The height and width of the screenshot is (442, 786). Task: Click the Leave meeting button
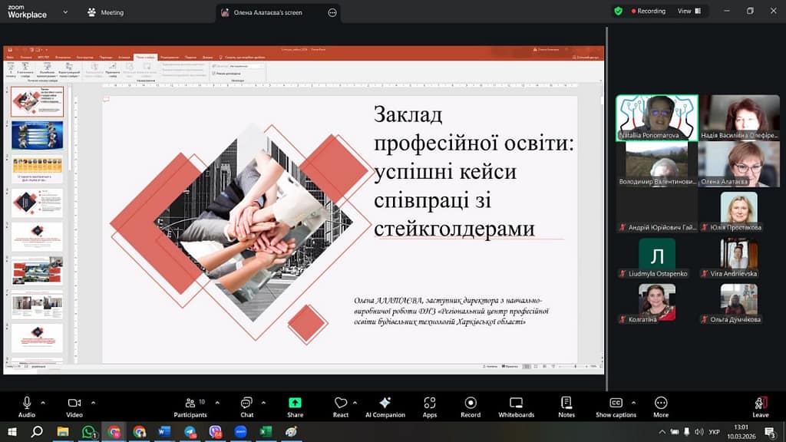[x=760, y=406]
